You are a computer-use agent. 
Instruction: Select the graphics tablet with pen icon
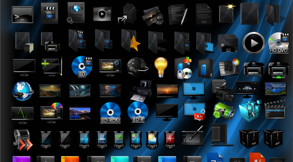pos(192,136)
